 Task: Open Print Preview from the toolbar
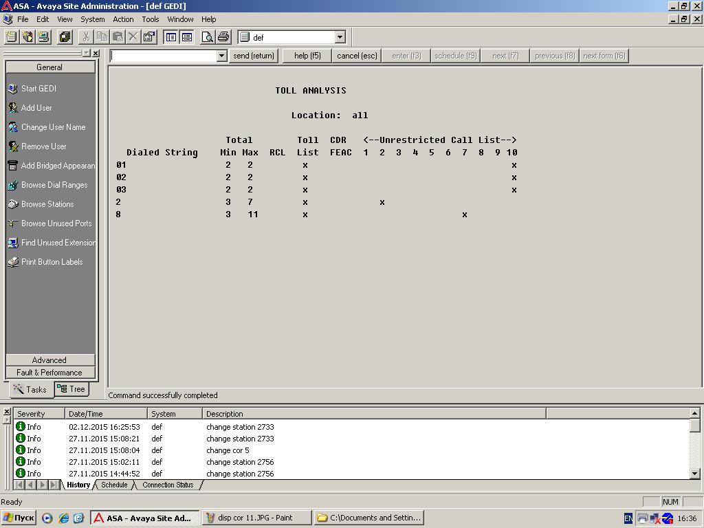point(207,37)
